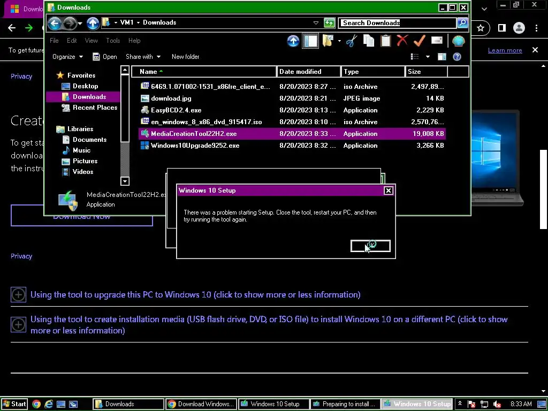Click navigation pane scroll down arrow
Viewport: 548px width, 411px height.
click(x=125, y=181)
